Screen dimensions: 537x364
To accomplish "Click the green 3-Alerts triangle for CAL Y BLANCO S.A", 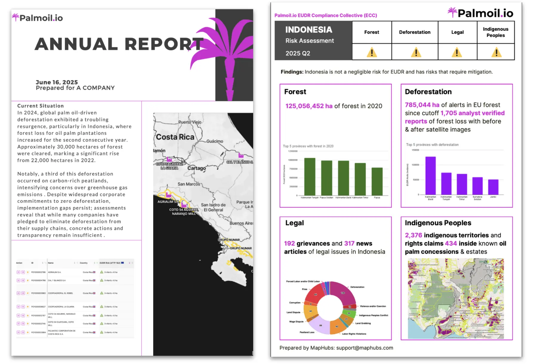I will (x=102, y=280).
